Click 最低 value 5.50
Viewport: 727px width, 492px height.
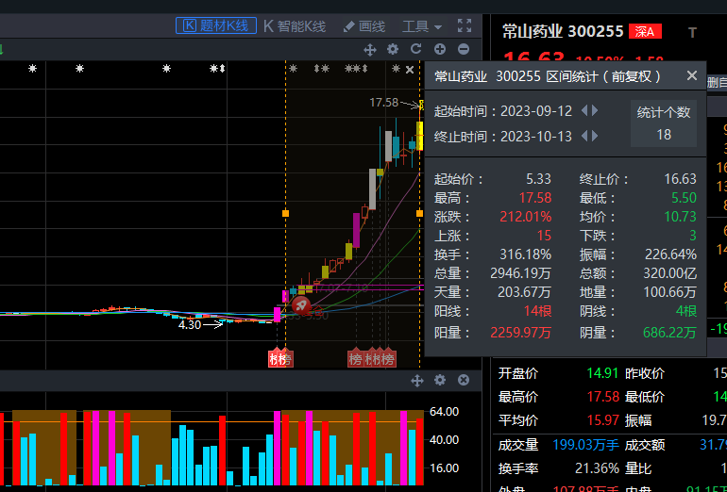click(684, 198)
